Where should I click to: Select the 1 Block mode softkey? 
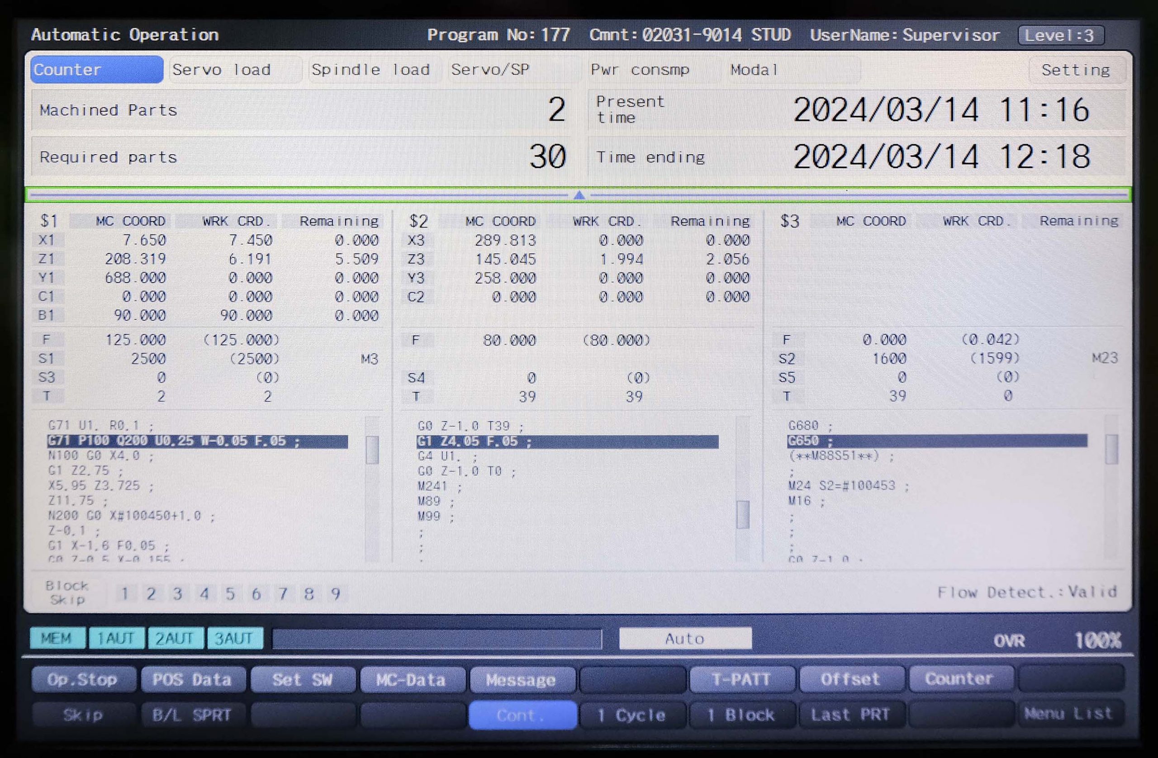coord(741,715)
